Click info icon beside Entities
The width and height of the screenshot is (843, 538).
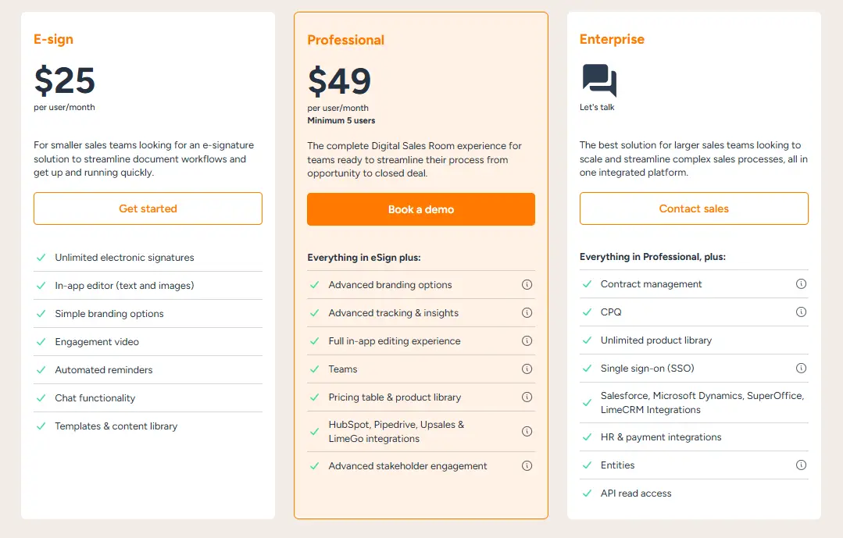tap(801, 465)
